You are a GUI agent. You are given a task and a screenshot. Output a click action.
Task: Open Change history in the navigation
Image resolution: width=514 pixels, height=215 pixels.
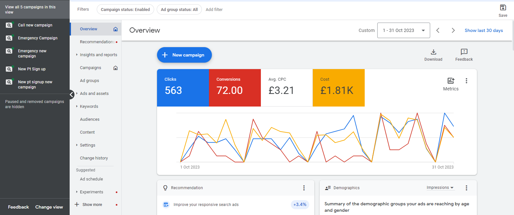point(94,158)
